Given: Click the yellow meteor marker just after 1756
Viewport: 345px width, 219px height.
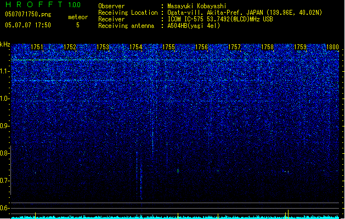Looking at the screenshot, I should [x=218, y=216].
